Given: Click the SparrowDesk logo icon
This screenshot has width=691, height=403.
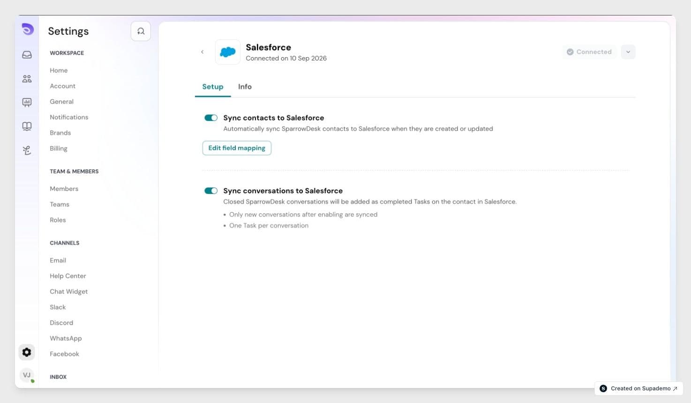Looking at the screenshot, I should coord(28,29).
